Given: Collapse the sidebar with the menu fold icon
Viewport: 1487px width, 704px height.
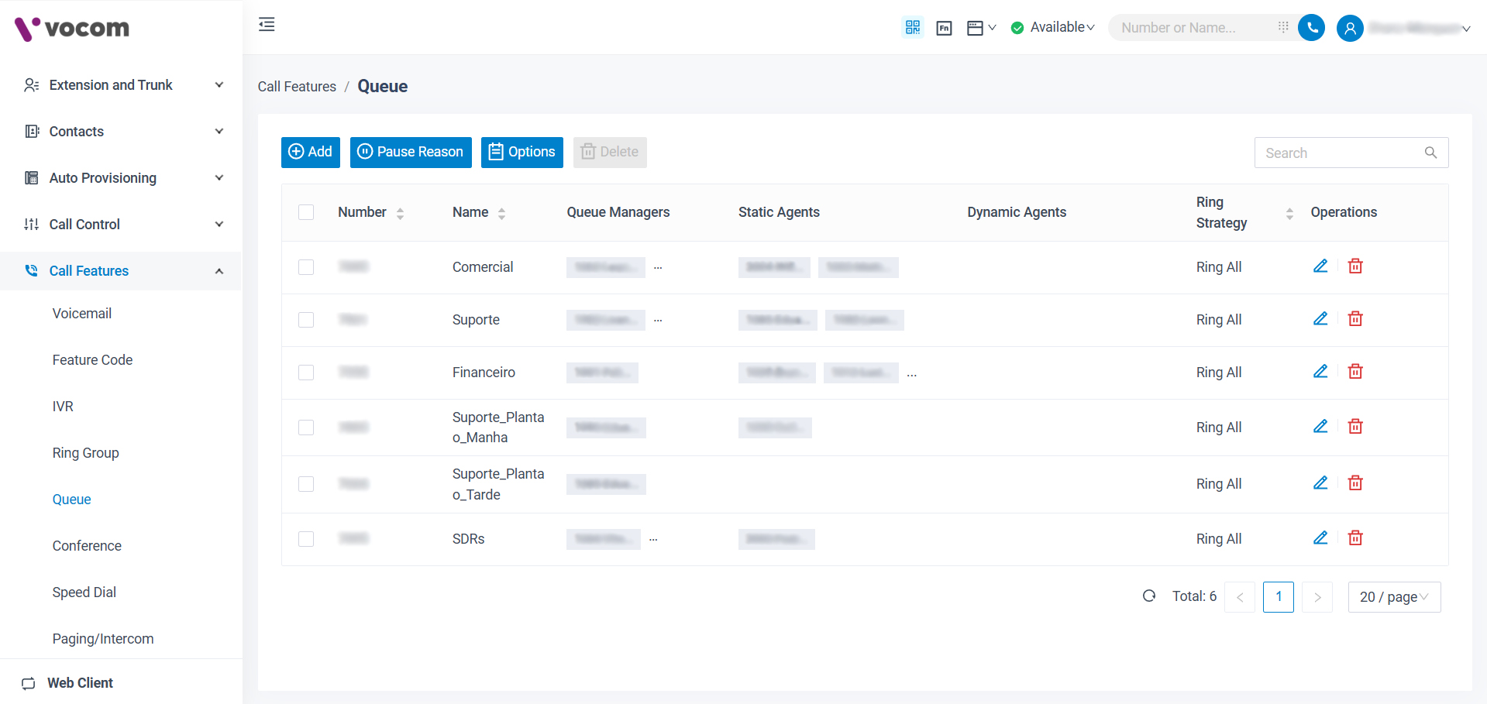Looking at the screenshot, I should click(x=267, y=25).
